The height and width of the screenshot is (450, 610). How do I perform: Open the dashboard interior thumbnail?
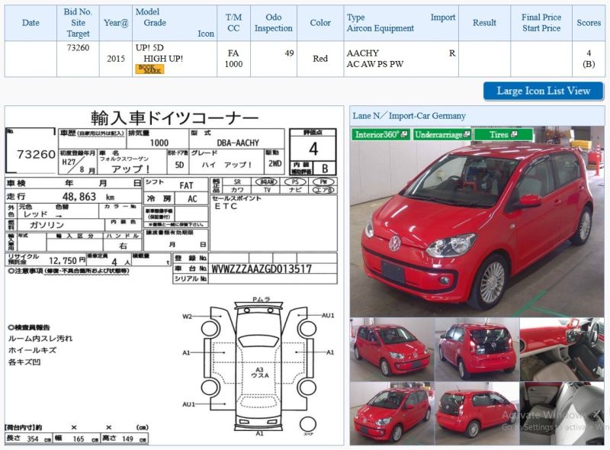562,349
